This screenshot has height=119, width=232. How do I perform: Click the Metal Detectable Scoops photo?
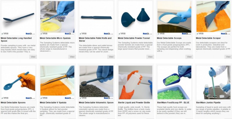pyautogui.click(x=174, y=18)
